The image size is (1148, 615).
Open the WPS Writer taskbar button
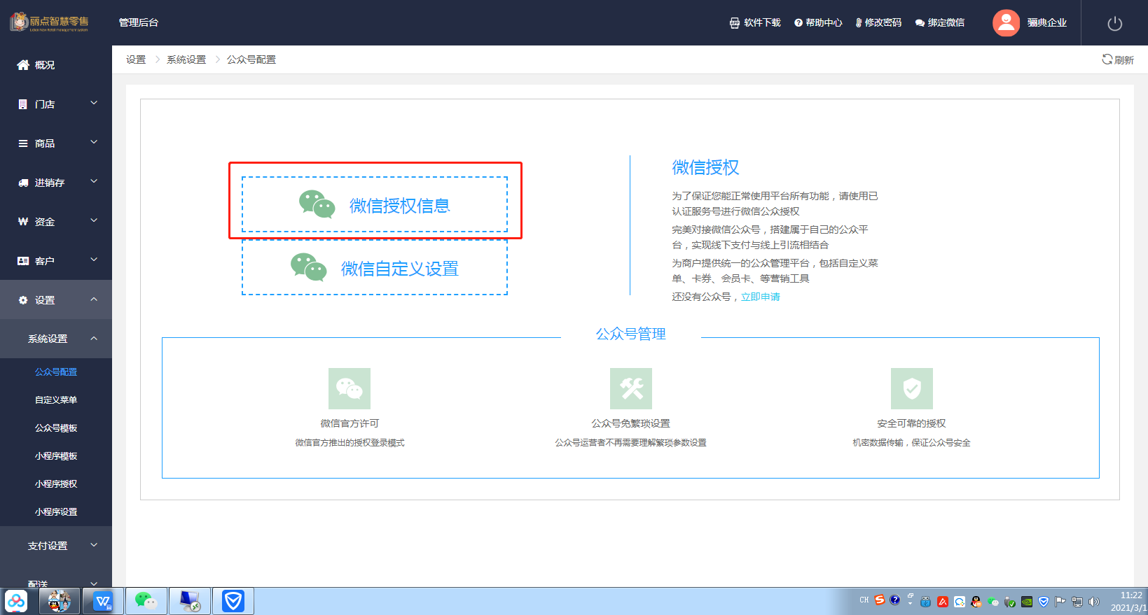(x=103, y=601)
